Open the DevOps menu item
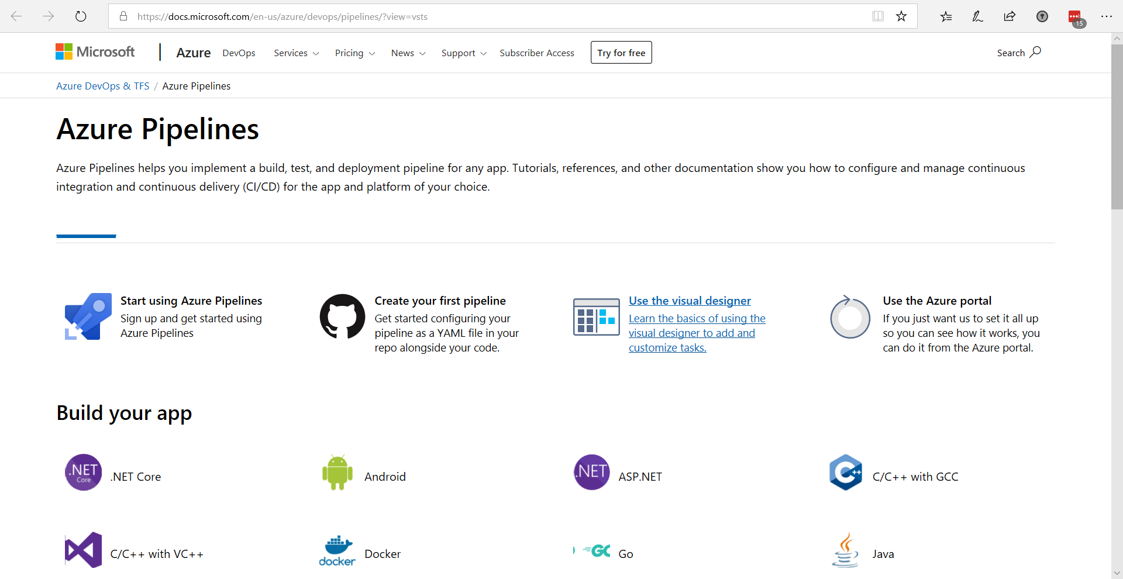The image size is (1123, 579). [239, 53]
